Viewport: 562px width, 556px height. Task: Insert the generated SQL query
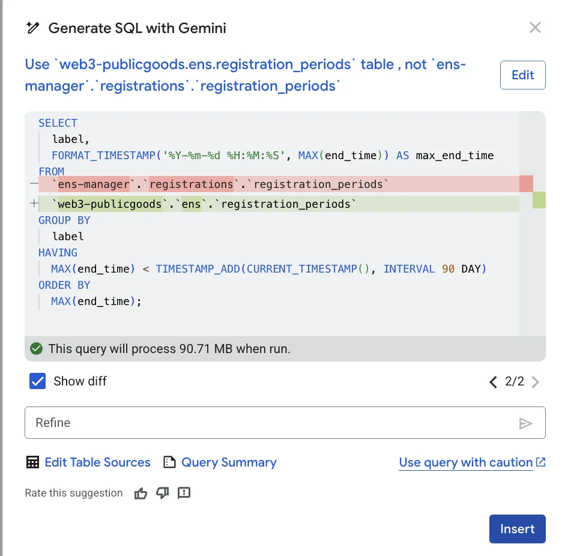(x=517, y=529)
